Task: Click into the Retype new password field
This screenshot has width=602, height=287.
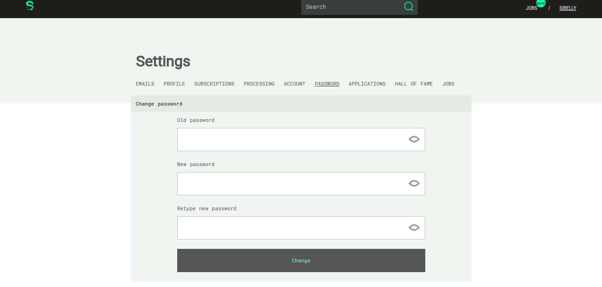Action: tap(301, 228)
